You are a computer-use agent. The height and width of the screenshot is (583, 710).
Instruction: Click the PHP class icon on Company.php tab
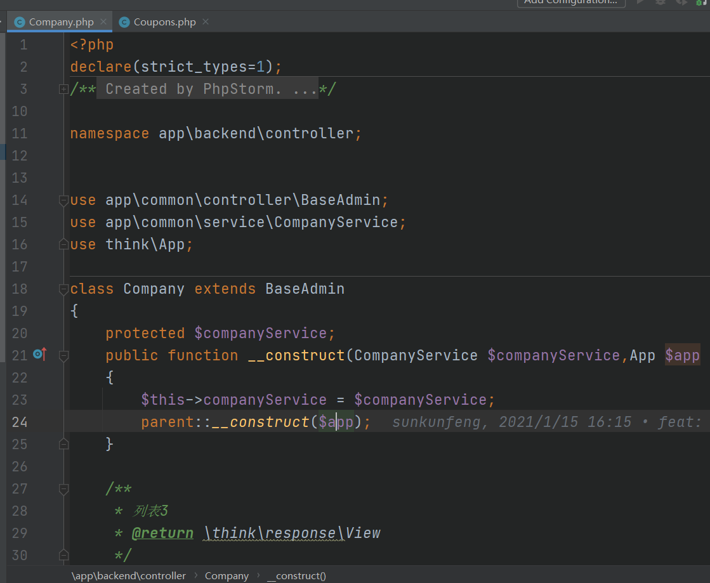20,22
